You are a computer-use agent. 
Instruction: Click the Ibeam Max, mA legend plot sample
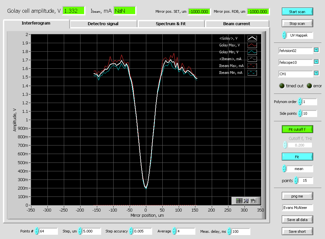click(252, 66)
